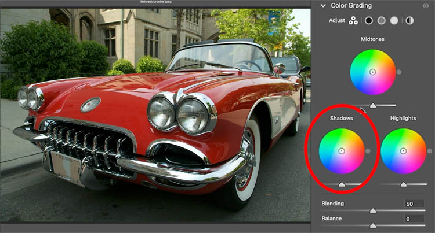
Task: Click the Midtones label
Action: (372, 39)
